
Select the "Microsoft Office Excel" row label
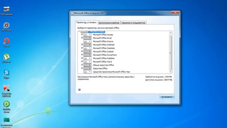[102, 38]
